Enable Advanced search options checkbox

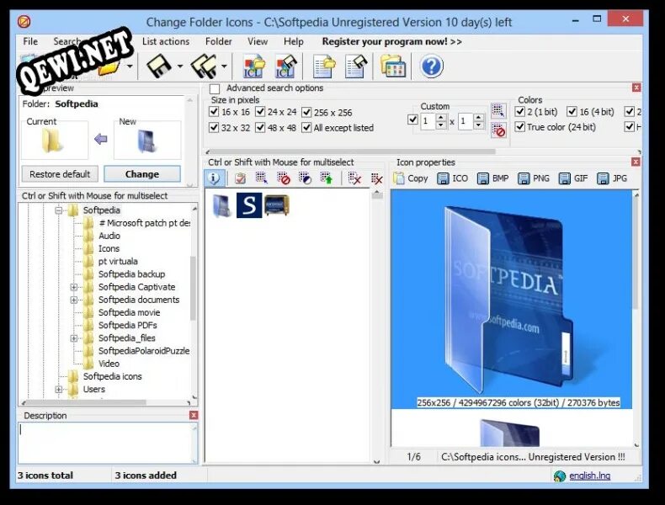(x=215, y=88)
